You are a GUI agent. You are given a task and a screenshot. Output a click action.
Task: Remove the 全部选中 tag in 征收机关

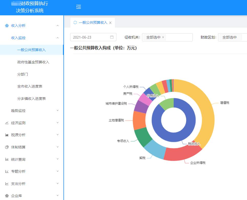(x=163, y=37)
